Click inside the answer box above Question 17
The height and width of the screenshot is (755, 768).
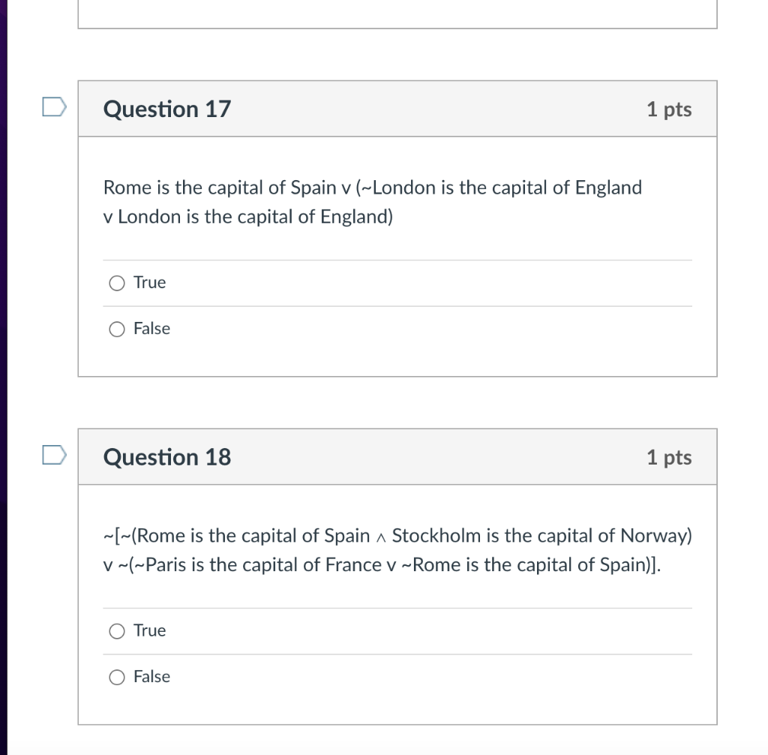[396, 14]
